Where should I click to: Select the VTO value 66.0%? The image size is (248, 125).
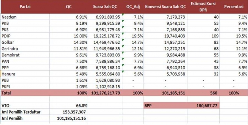click(x=69, y=105)
